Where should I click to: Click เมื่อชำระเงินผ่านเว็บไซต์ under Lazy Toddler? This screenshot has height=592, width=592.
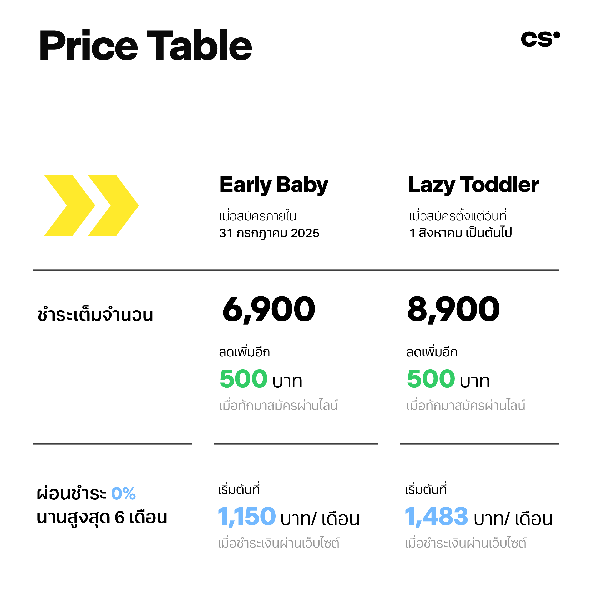click(x=465, y=543)
